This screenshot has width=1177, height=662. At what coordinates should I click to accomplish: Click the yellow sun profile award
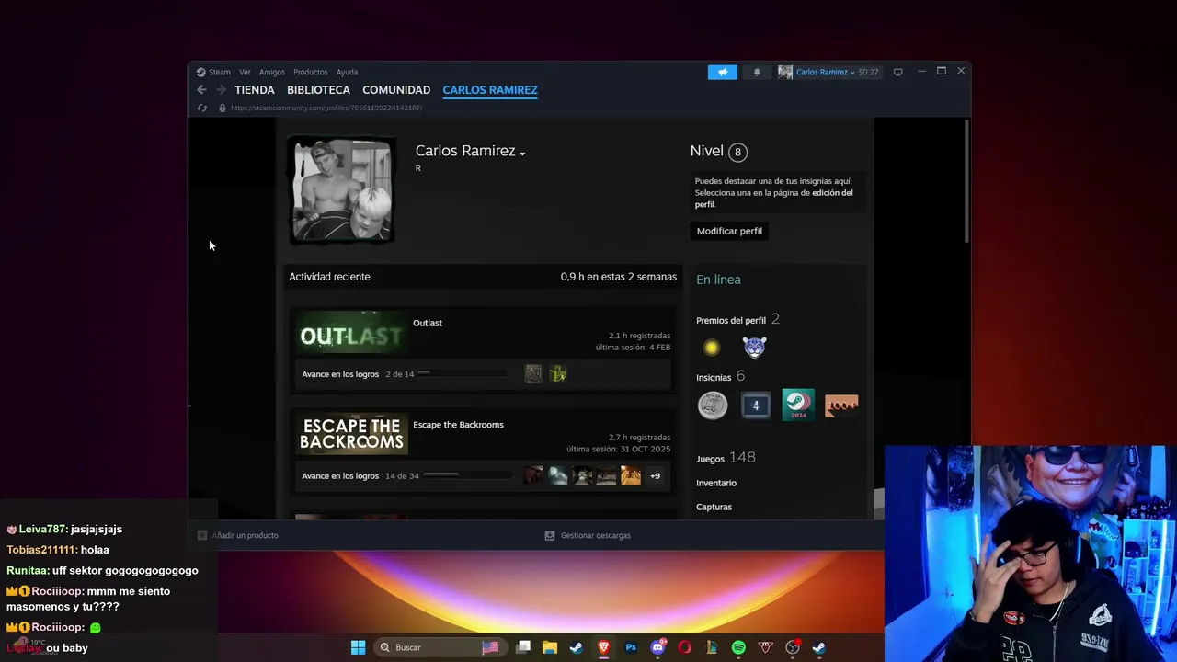click(x=711, y=347)
